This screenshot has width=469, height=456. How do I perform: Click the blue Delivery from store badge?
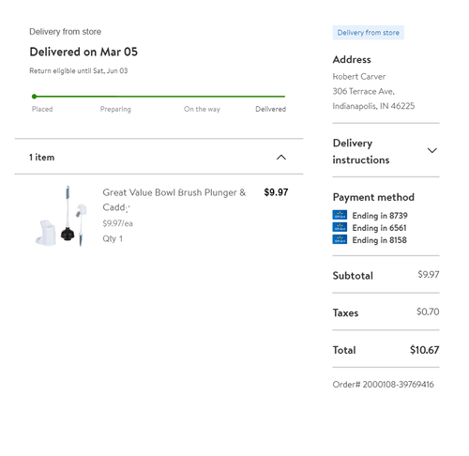click(368, 33)
